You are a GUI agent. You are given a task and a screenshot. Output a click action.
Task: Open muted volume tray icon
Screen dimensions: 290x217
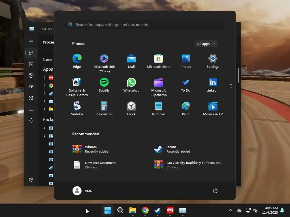255,210
